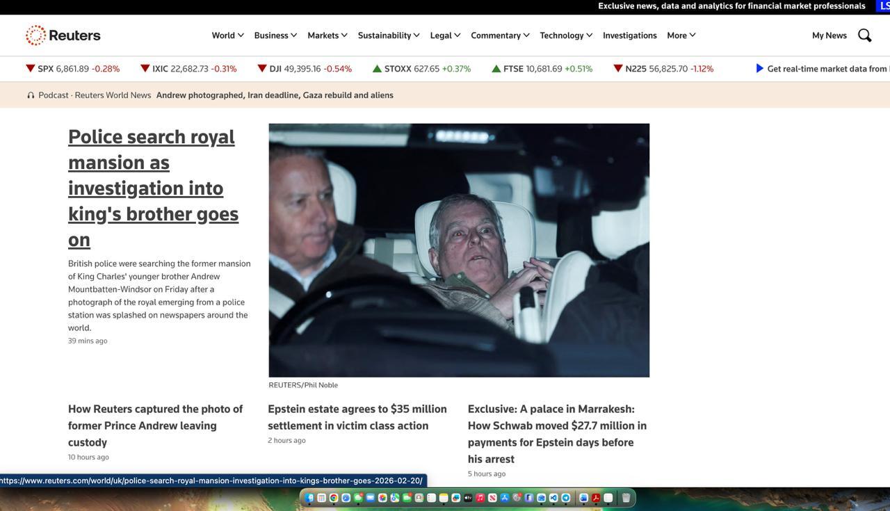Open the Trash in the dock

(626, 498)
